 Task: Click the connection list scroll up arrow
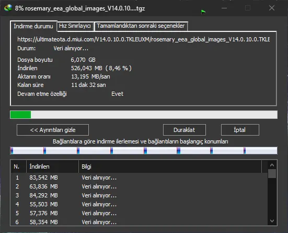pyautogui.click(x=272, y=165)
